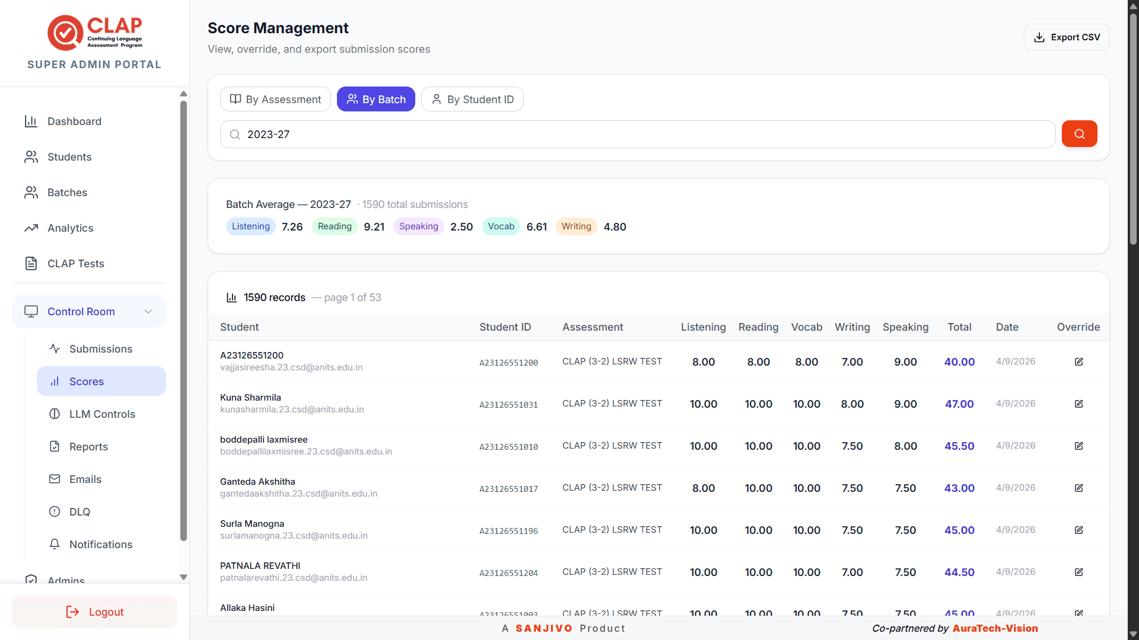Click the Total column header
The height and width of the screenshot is (640, 1139).
pos(959,327)
